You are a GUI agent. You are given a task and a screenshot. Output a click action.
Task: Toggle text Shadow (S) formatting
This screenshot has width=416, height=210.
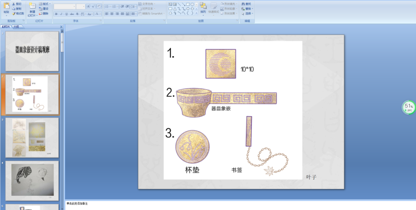click(77, 14)
